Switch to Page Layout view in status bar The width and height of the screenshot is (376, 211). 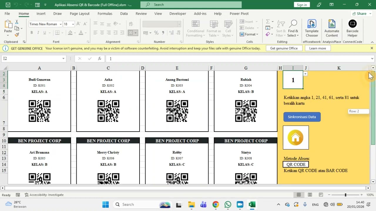click(310, 195)
